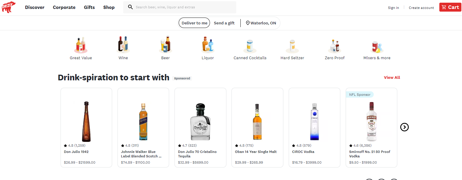
Task: Click the $74.89 - $1100.00 price
Action: coord(135,162)
